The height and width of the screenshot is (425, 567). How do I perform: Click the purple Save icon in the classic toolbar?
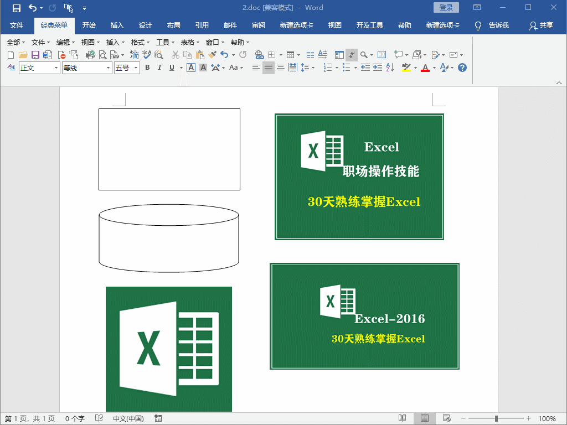(35, 55)
